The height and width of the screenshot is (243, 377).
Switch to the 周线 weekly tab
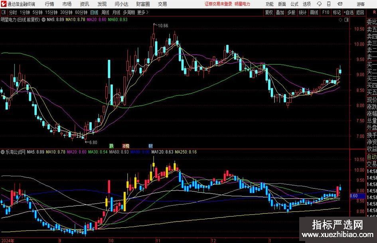tap(105, 12)
